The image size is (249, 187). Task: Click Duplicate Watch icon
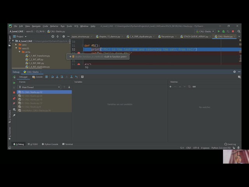point(189,86)
